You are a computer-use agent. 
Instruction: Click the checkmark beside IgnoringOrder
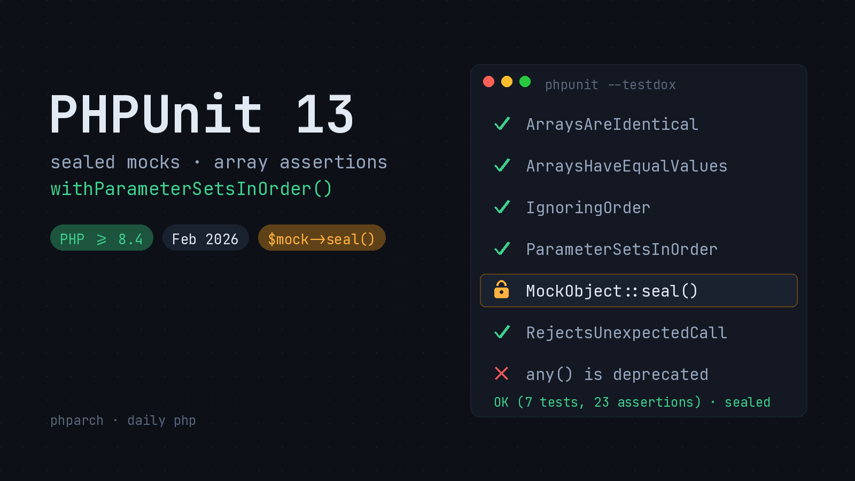[x=502, y=207]
